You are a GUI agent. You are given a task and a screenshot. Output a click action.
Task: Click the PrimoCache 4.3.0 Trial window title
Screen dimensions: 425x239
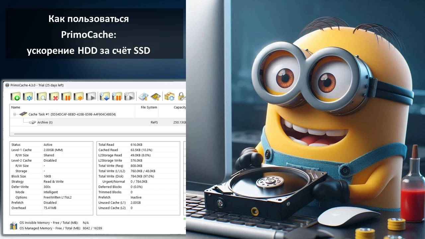[x=37, y=85]
